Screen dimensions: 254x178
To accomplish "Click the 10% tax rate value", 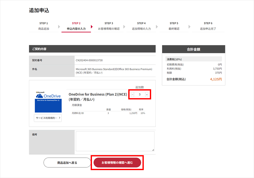I will pos(143,113).
